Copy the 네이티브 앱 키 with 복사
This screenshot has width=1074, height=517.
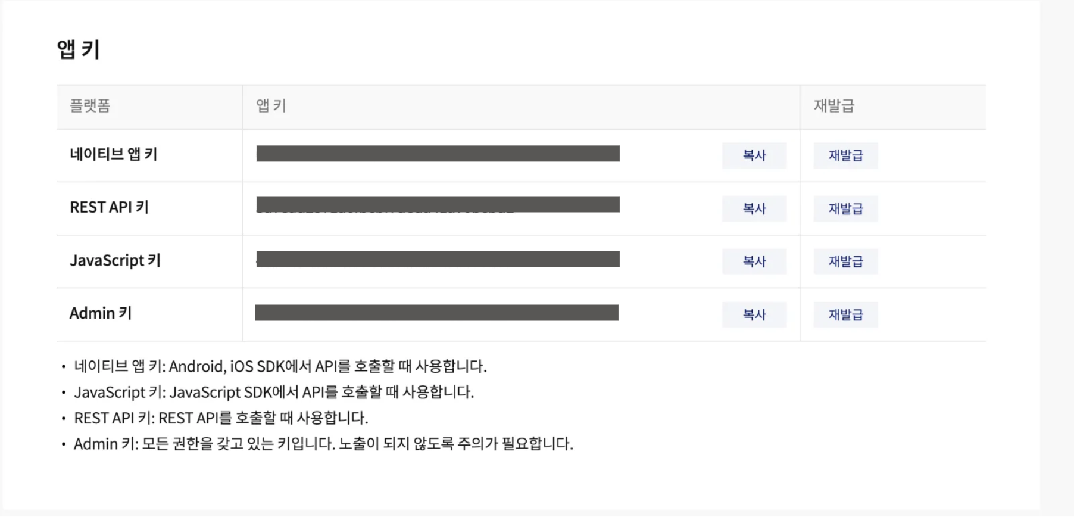click(754, 155)
